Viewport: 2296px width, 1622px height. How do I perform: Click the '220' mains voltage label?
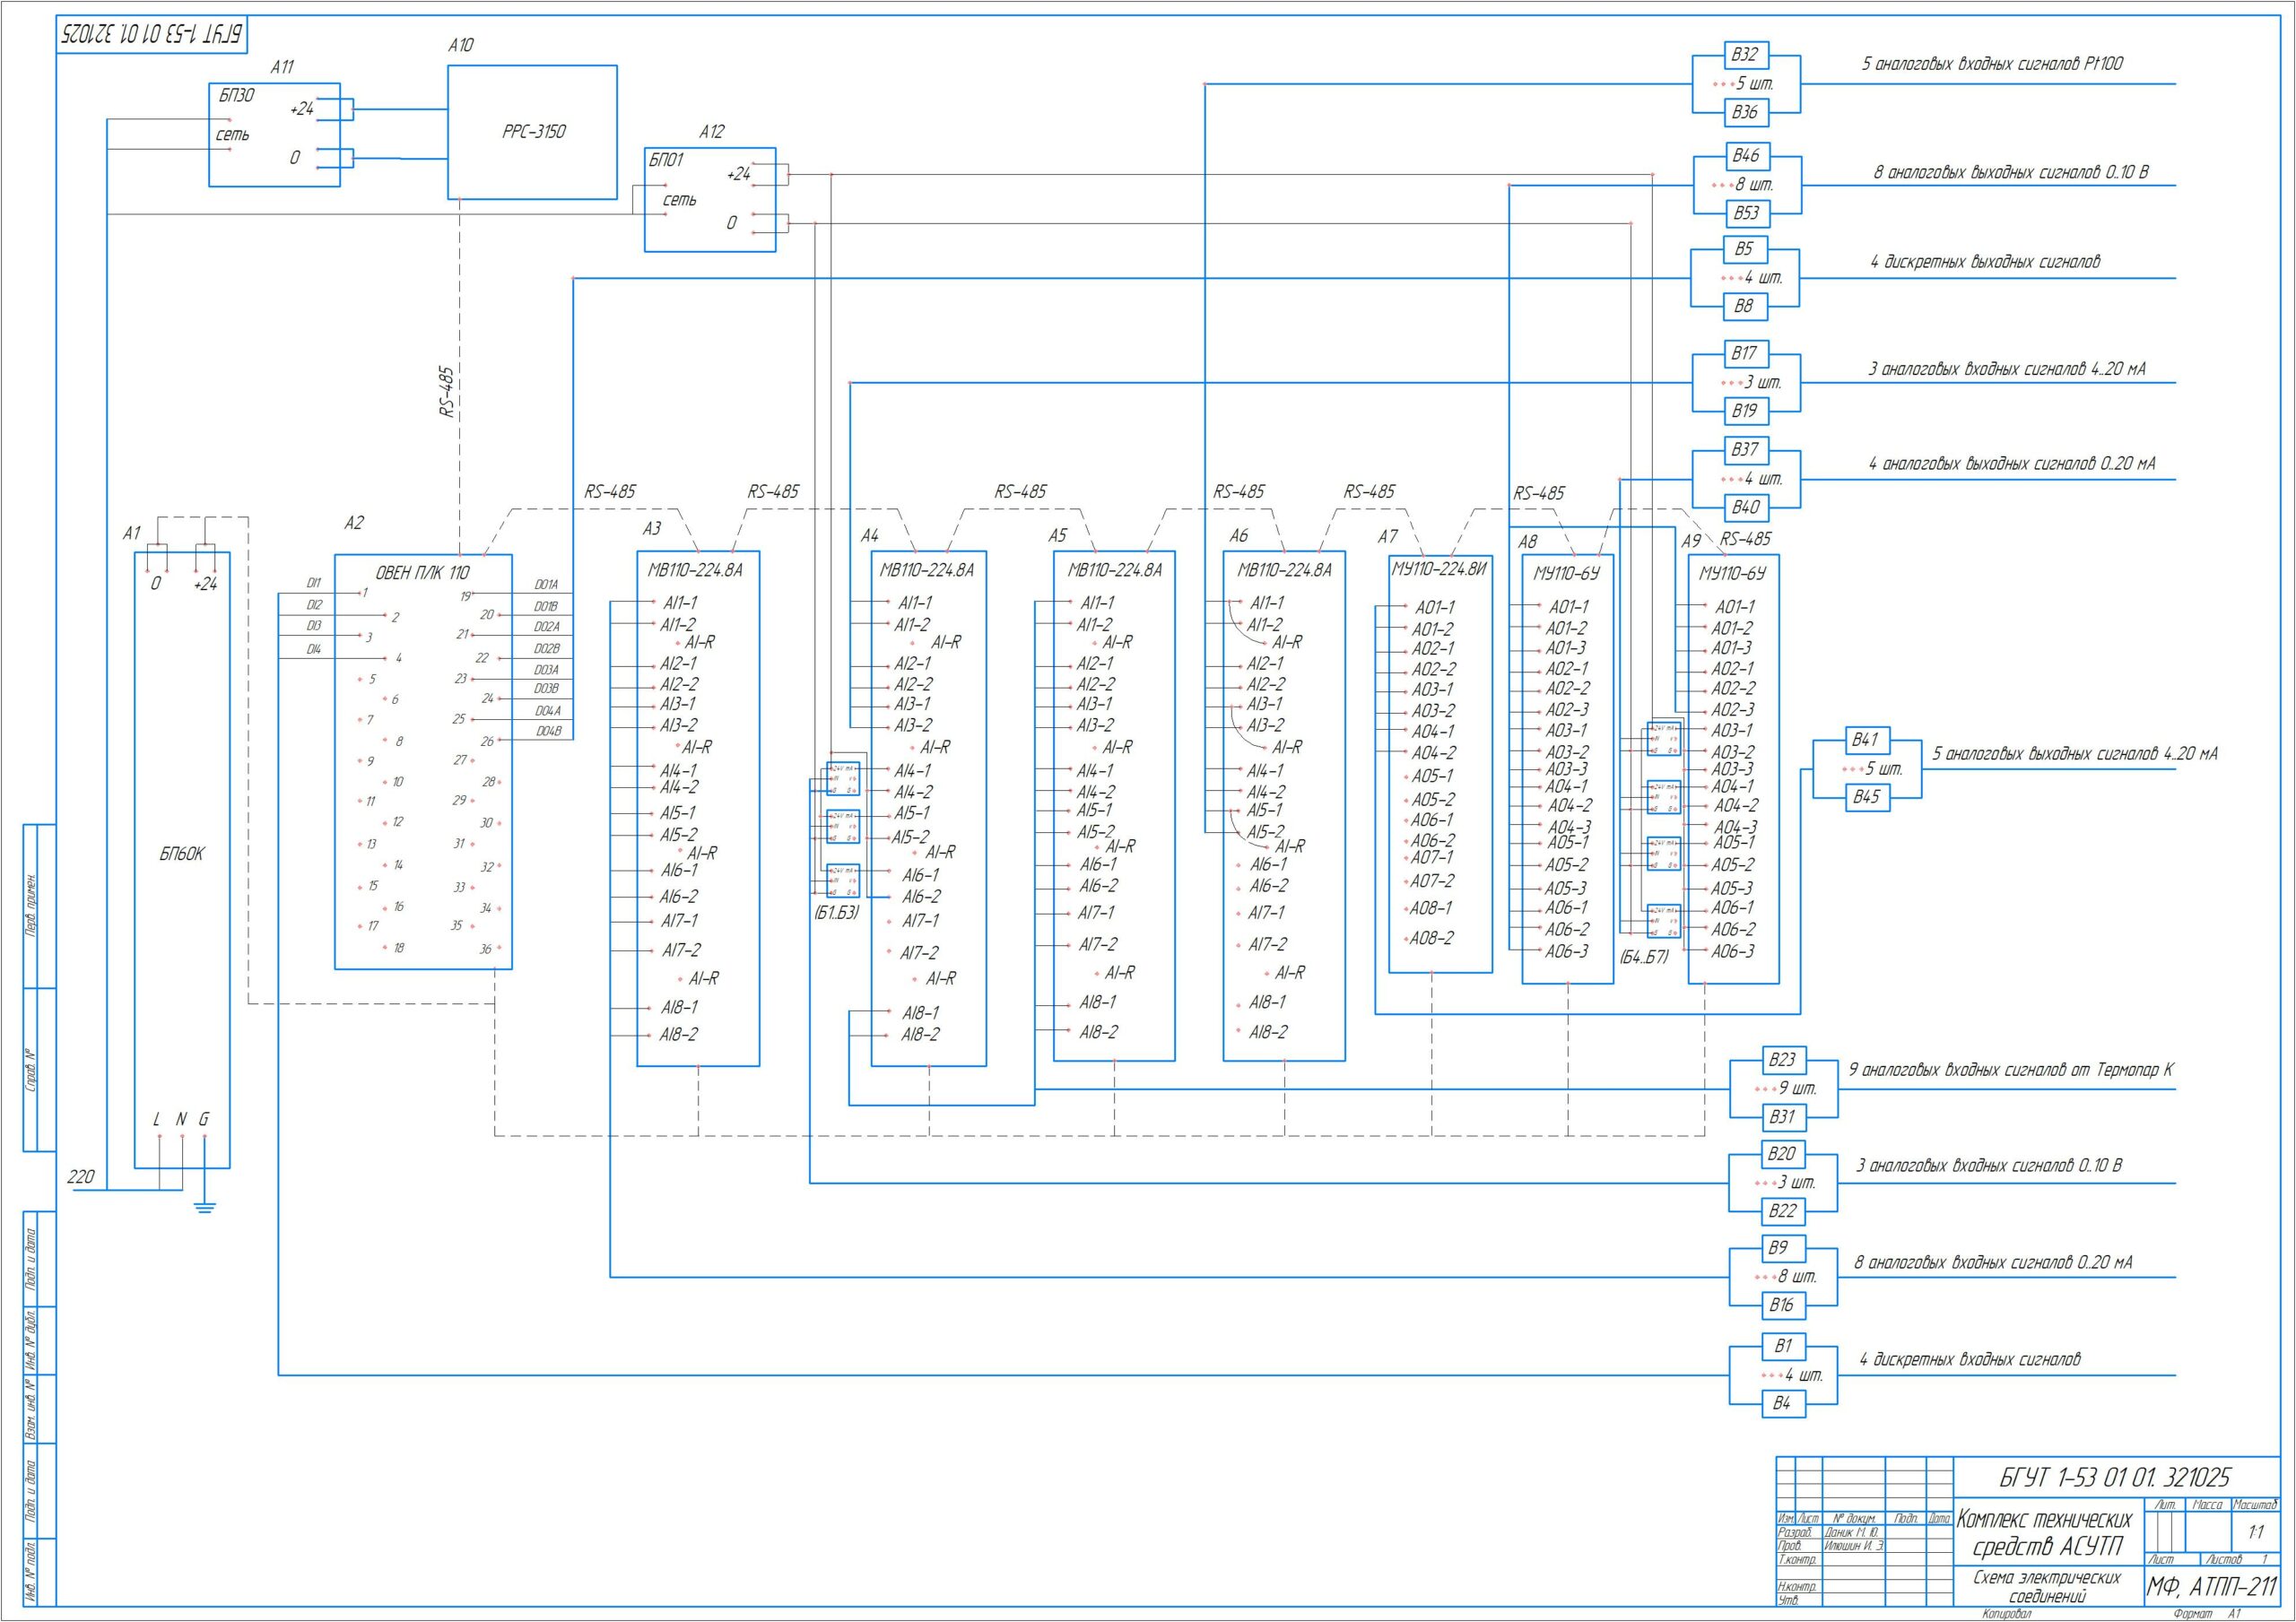point(81,1177)
